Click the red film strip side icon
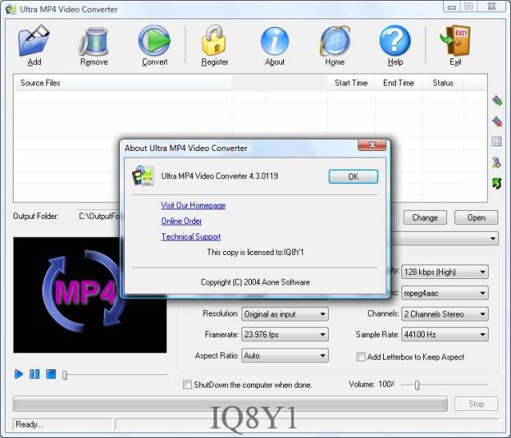Viewport: 511px width, 438px height. (x=497, y=121)
